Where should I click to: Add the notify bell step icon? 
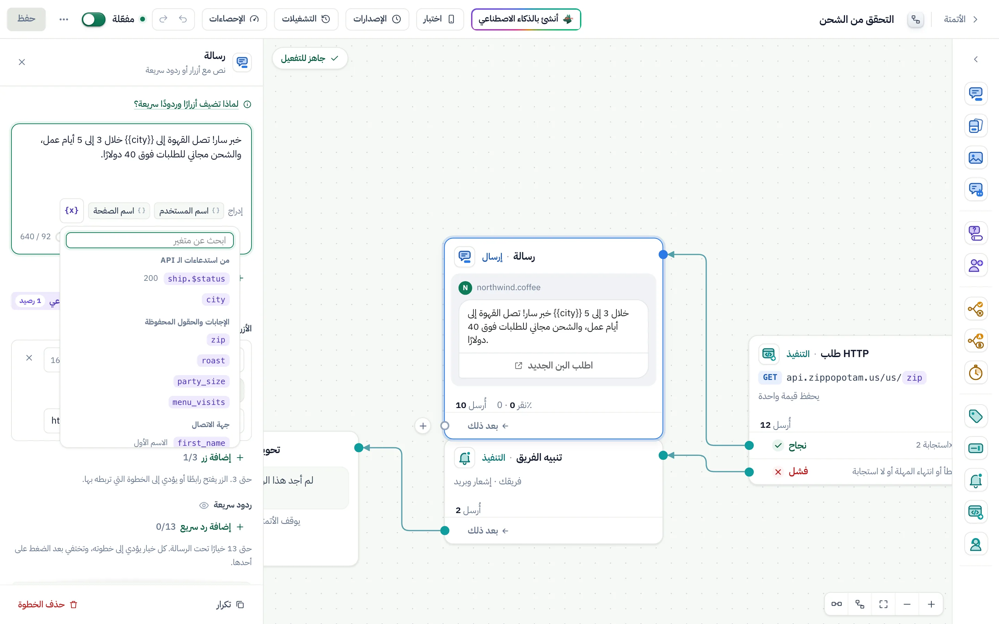[x=976, y=480]
